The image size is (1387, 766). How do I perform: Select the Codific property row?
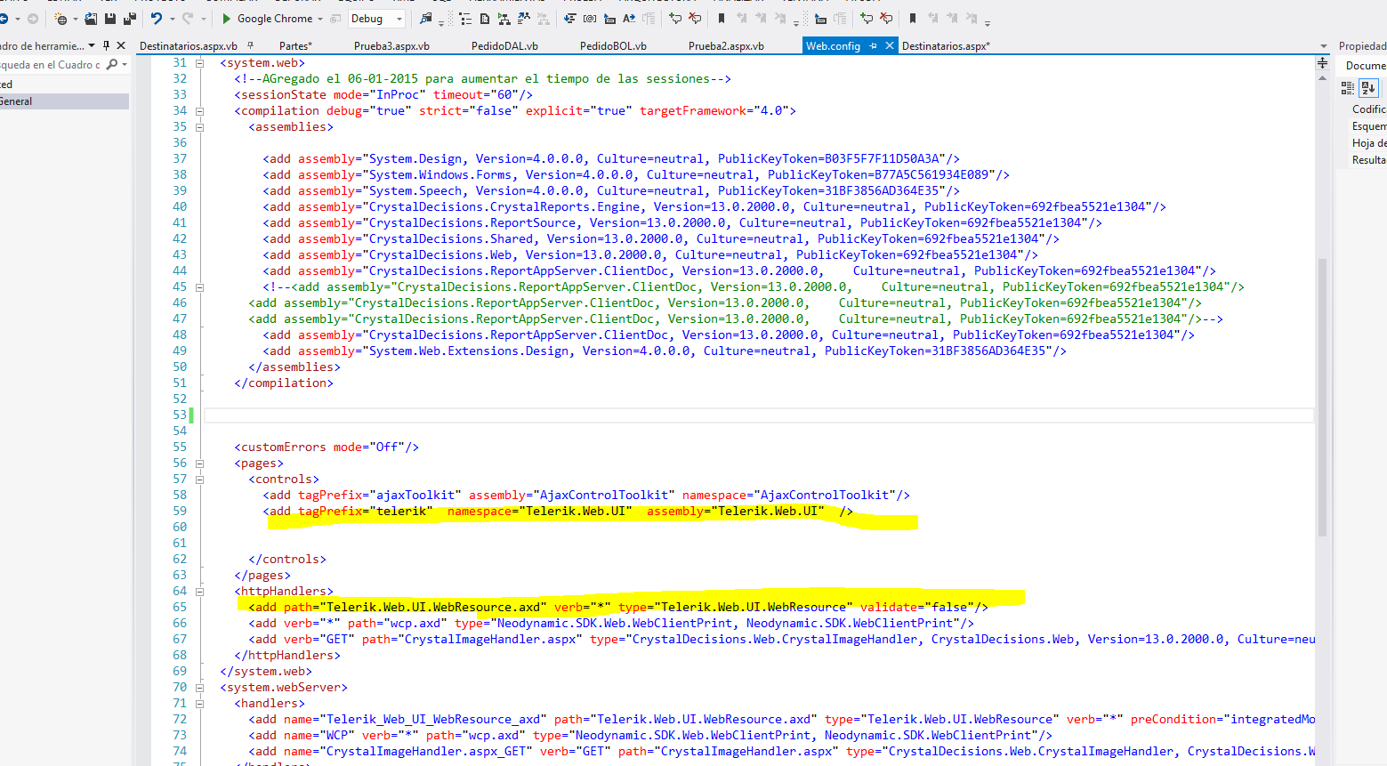point(1368,109)
